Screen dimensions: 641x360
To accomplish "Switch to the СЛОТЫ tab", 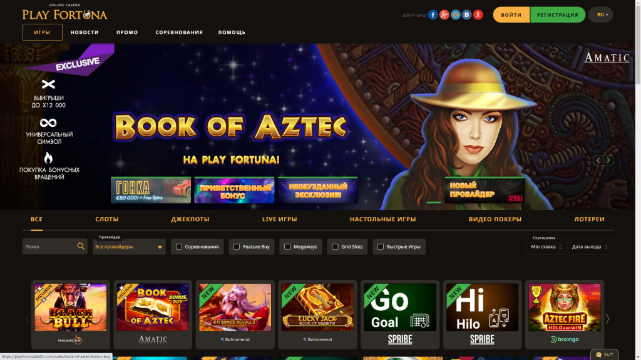I will [x=106, y=219].
